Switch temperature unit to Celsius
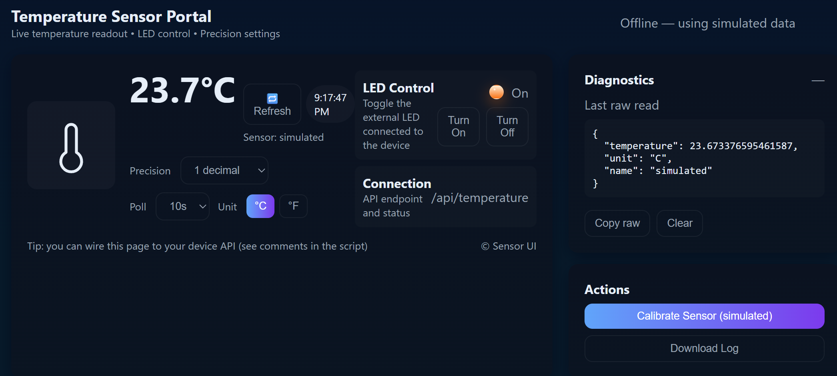Screen dimensions: 837x376 260,206
